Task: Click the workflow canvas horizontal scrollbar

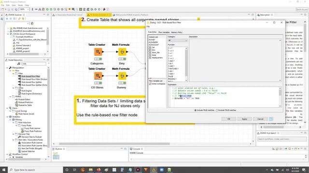Action: [x=114, y=144]
